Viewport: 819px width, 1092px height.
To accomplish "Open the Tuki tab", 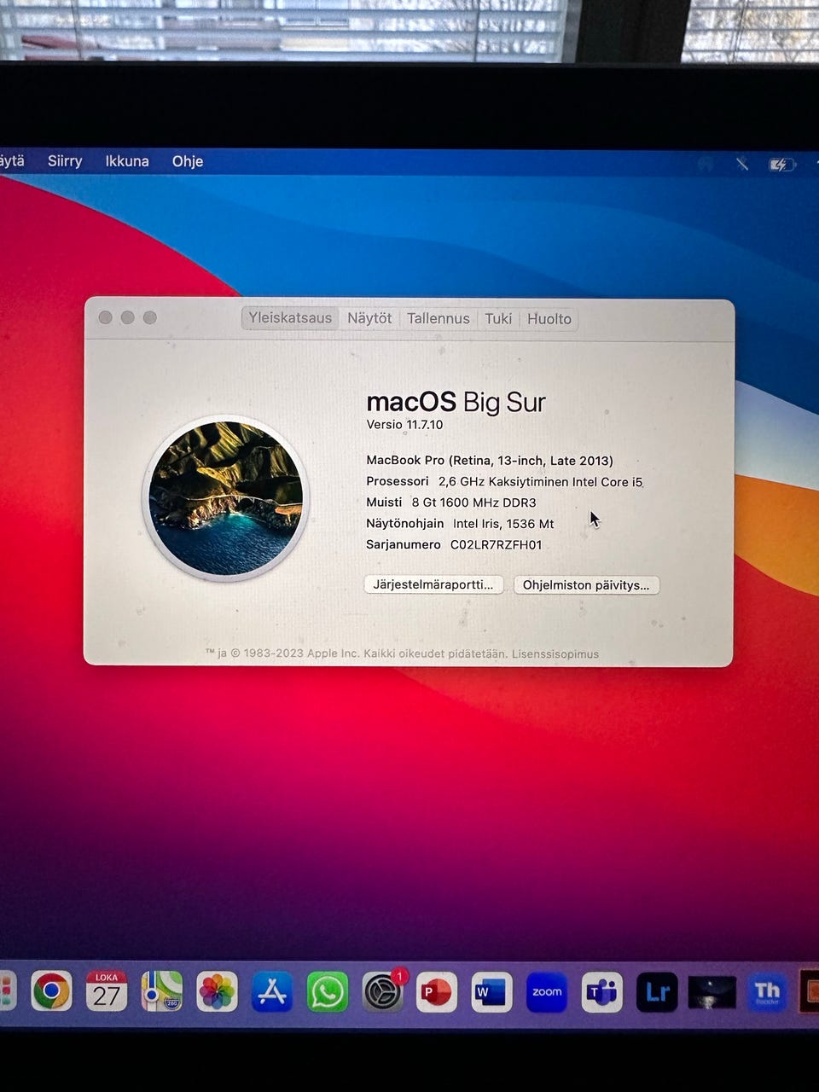I will pyautogui.click(x=498, y=318).
